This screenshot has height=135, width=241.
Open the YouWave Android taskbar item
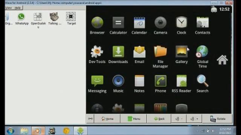[x=80, y=131]
